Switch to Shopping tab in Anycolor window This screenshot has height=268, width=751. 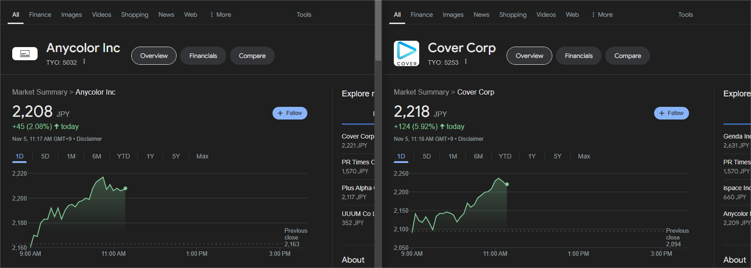134,14
